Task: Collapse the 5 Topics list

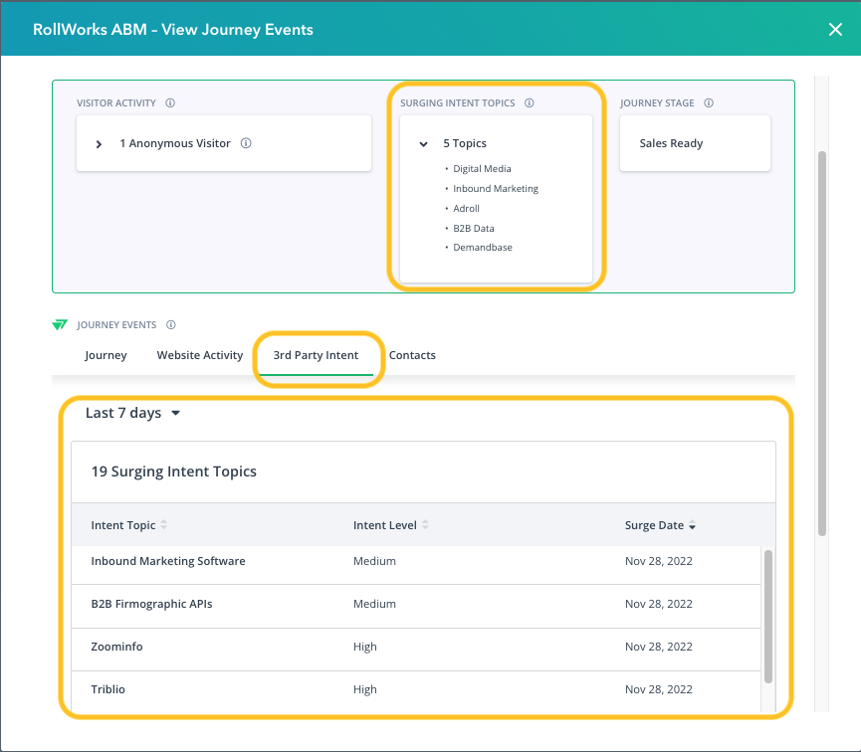Action: click(423, 144)
